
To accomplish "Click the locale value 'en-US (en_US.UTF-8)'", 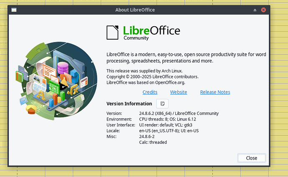I will click(159, 131).
